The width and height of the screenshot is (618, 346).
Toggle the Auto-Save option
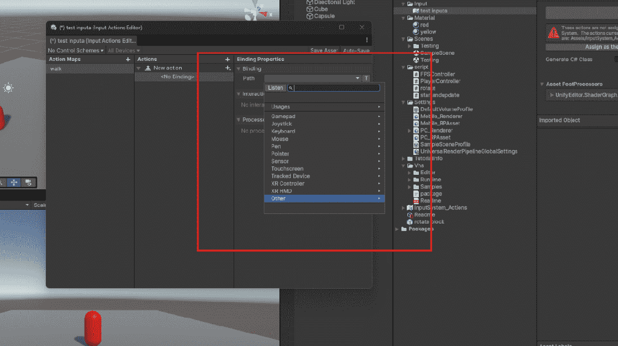click(x=356, y=51)
